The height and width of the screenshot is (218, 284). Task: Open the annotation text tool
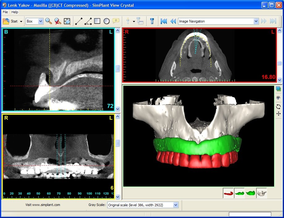point(116,21)
